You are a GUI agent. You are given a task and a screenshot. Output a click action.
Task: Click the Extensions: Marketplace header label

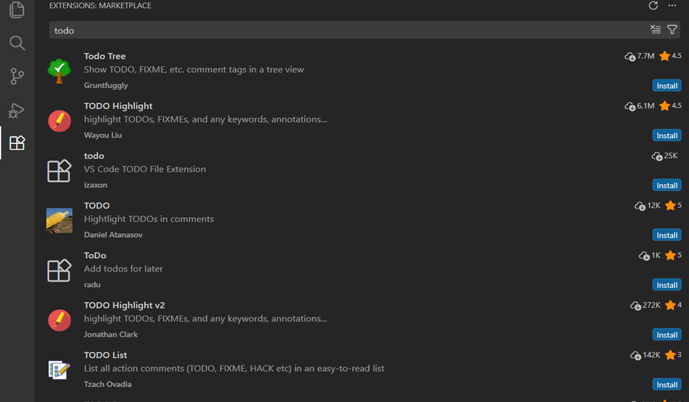(100, 5)
